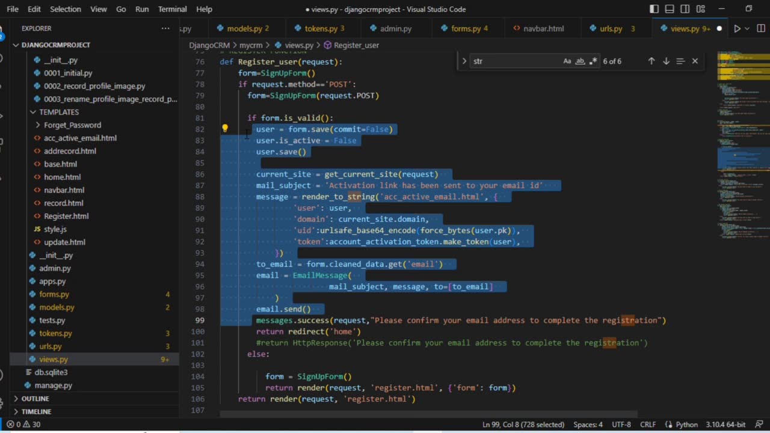Image resolution: width=770 pixels, height=433 pixels.
Task: Toggle Match Case in find widget
Action: (567, 61)
